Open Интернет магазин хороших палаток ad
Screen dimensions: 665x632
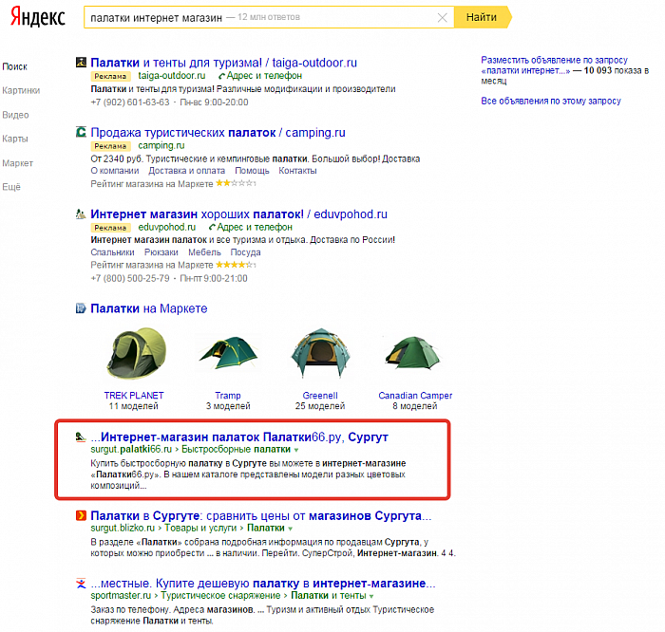click(x=238, y=214)
